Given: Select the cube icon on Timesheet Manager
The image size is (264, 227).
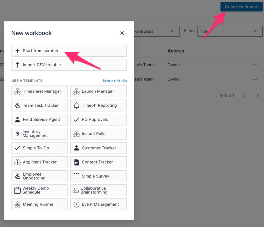Looking at the screenshot, I should click(18, 91).
